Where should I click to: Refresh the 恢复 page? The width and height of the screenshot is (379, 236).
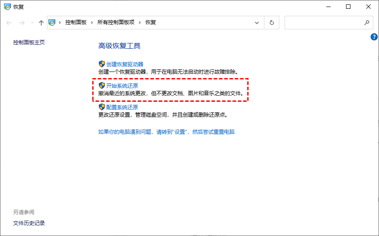(x=272, y=22)
